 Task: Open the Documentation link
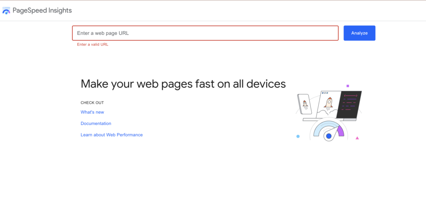pos(96,124)
